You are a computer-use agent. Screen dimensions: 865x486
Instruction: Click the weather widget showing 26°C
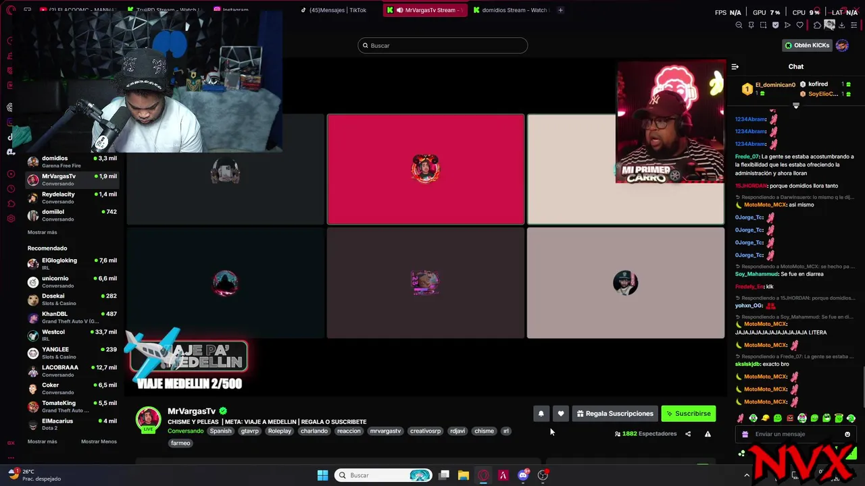[x=34, y=475]
